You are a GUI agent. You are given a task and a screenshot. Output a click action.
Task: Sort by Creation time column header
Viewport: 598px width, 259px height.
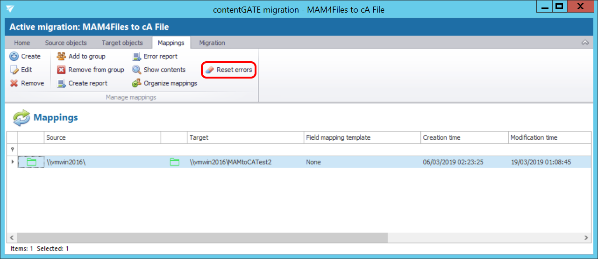pyautogui.click(x=464, y=137)
